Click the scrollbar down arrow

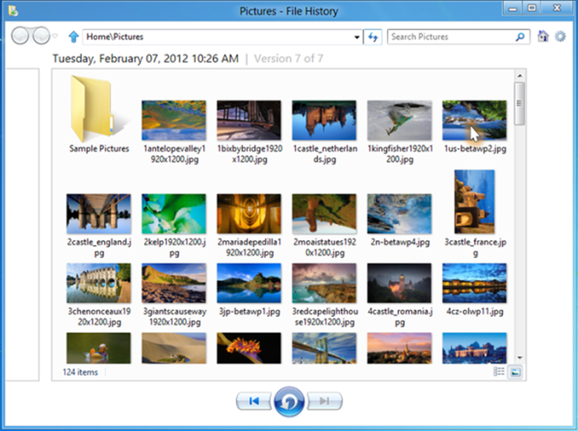(520, 357)
